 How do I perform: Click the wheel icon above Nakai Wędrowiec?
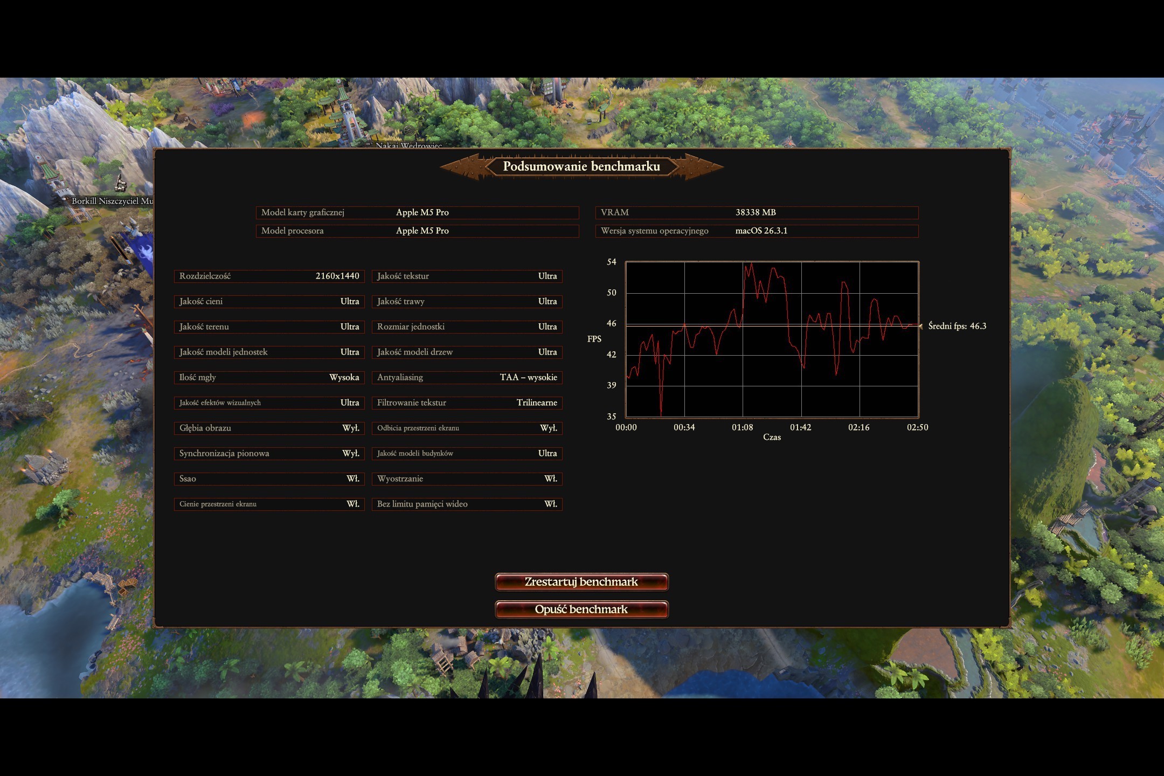[x=409, y=130]
